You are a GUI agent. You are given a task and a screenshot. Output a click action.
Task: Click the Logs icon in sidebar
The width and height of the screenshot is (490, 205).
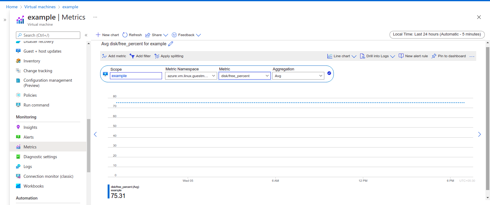(18, 166)
